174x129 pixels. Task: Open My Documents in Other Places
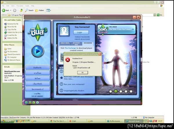(x=12, y=52)
